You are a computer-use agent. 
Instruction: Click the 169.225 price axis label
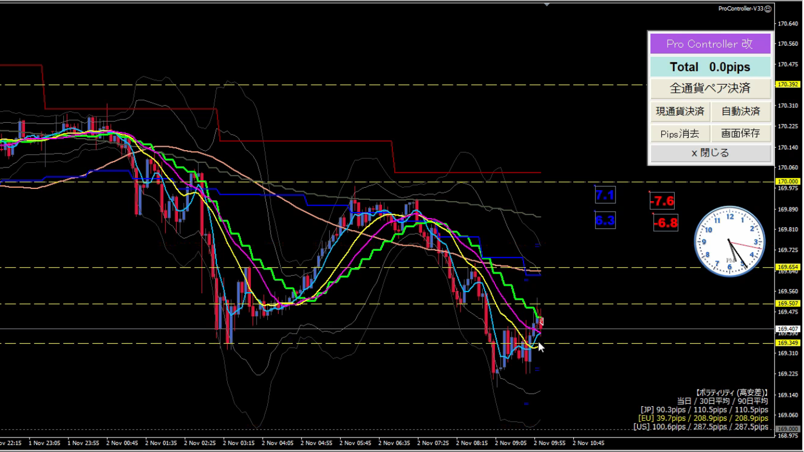click(x=788, y=374)
